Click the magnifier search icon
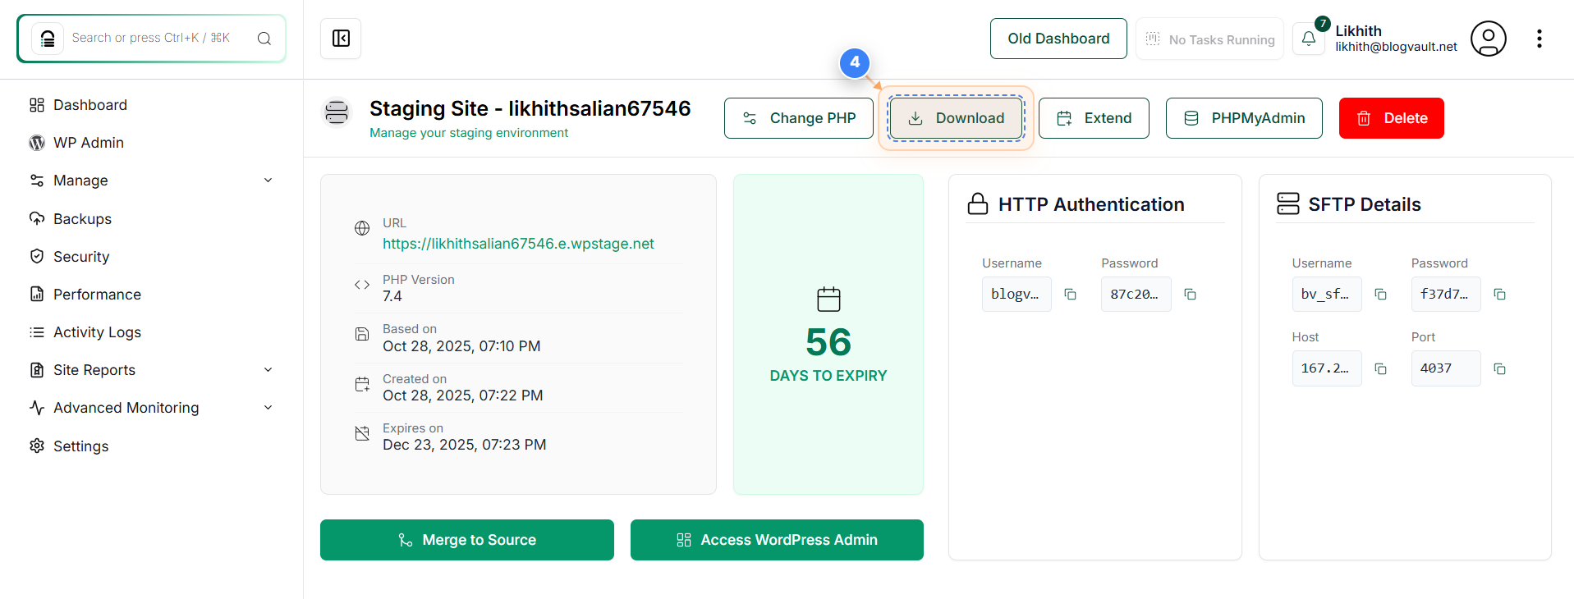 (264, 39)
